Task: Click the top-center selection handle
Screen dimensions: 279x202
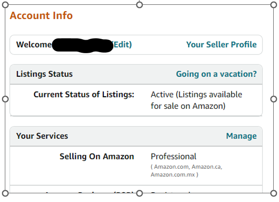Action: click(x=139, y=5)
